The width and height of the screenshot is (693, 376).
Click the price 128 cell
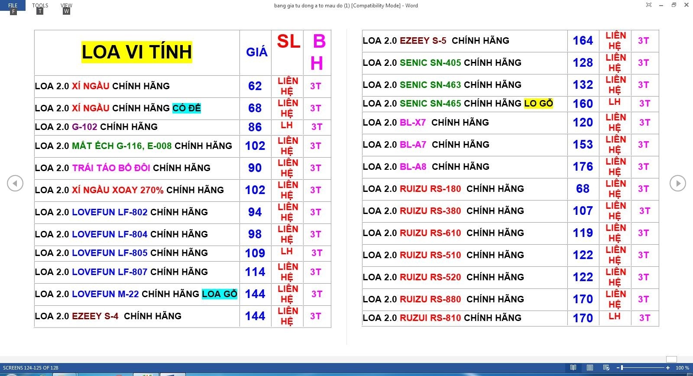583,62
